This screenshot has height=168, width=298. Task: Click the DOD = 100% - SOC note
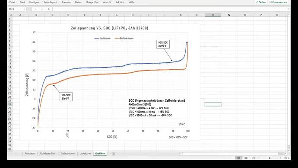pos(178,137)
